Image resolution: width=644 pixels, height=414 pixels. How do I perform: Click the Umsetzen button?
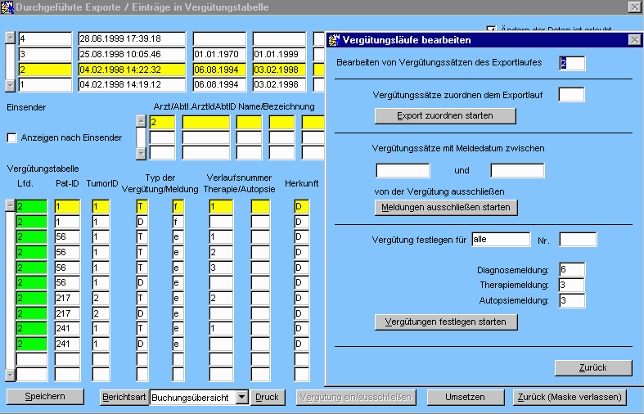pyautogui.click(x=464, y=397)
